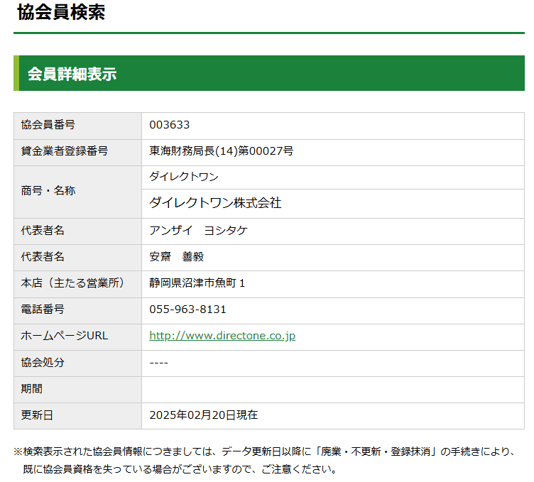Viewport: 534px width, 482px height.
Task: Click the 協会員検索 page heading
Action: pos(61,12)
